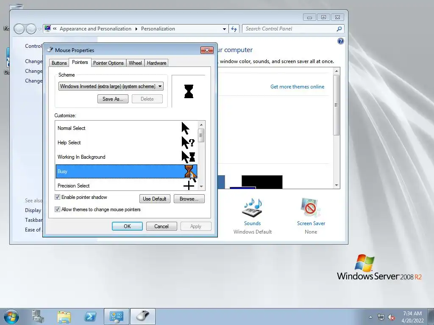The height and width of the screenshot is (325, 434).
Task: Click the Control Panel help icon
Action: 340,41
